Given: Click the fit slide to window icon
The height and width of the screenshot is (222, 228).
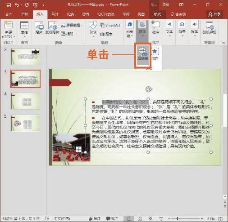Looking at the screenshot, I should 221,219.
